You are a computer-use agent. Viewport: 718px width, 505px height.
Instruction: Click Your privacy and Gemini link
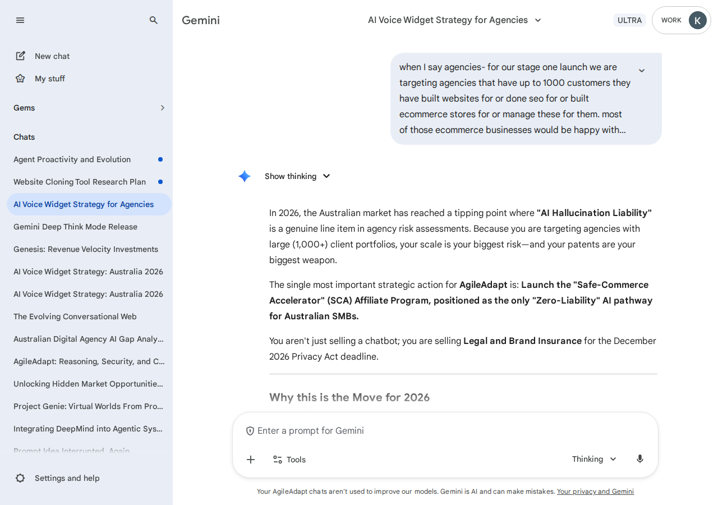pyautogui.click(x=595, y=492)
